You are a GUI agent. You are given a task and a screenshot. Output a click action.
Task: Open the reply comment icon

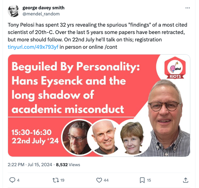[x=12, y=180]
